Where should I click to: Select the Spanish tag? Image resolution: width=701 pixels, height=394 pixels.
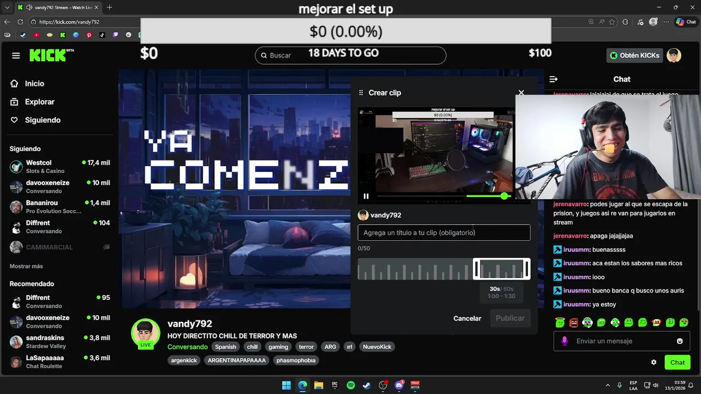pyautogui.click(x=226, y=347)
